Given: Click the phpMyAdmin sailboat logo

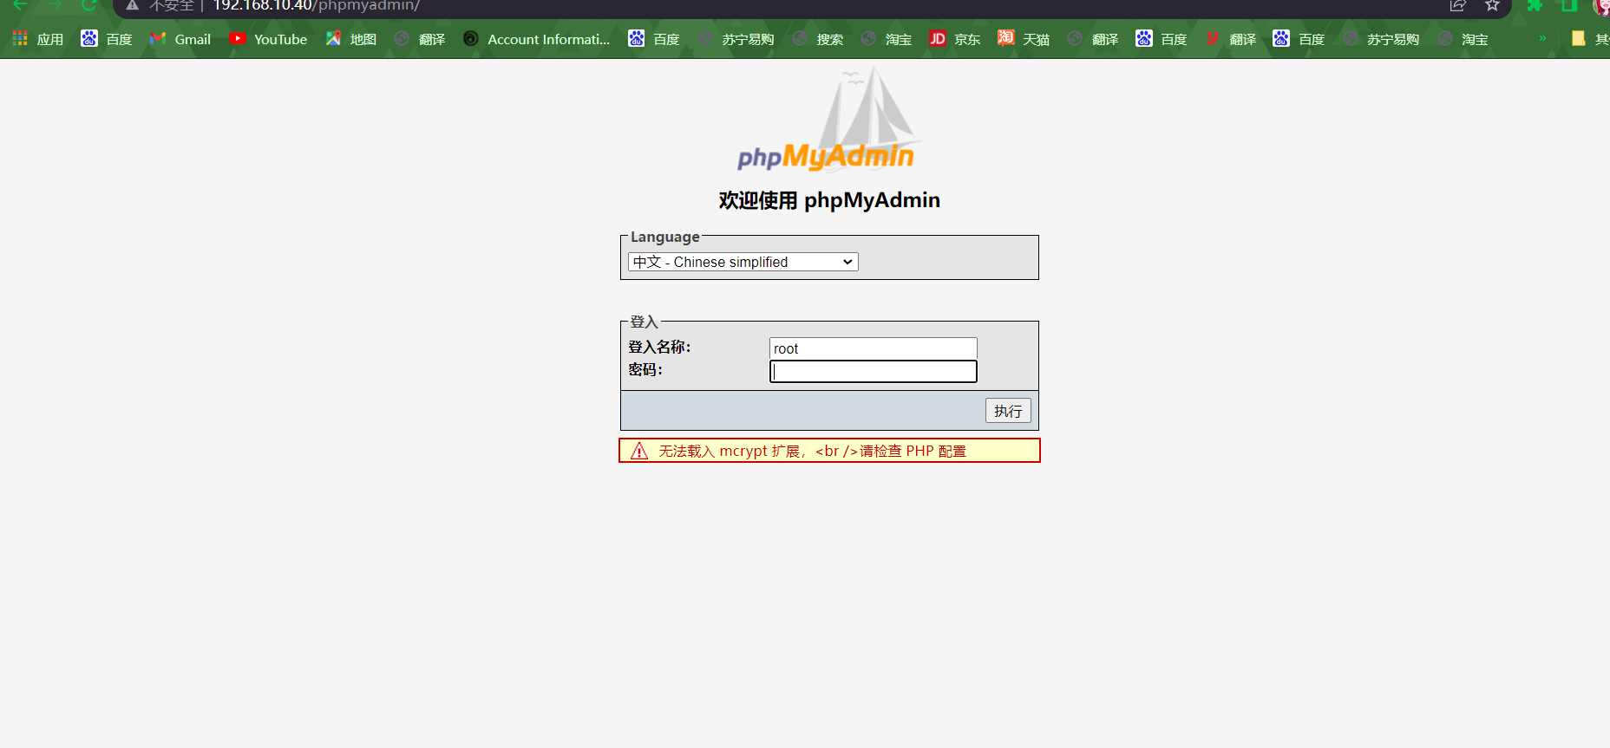Looking at the screenshot, I should coord(828,120).
